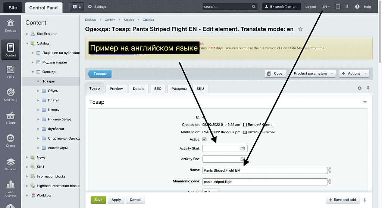382x208 pixels.
Task: Click the Logout link
Action: (x=311, y=7)
